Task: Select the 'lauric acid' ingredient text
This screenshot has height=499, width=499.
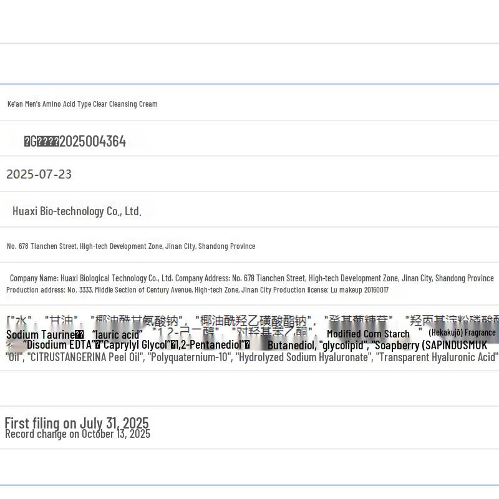Action: pyautogui.click(x=117, y=335)
